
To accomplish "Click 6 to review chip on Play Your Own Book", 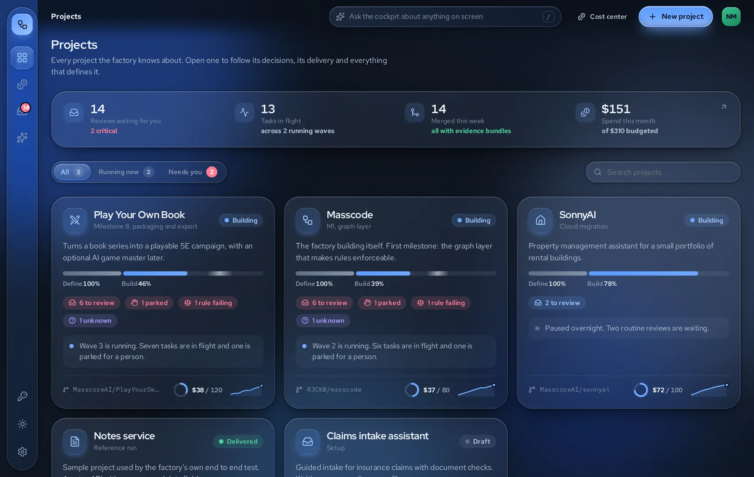I will coord(91,303).
